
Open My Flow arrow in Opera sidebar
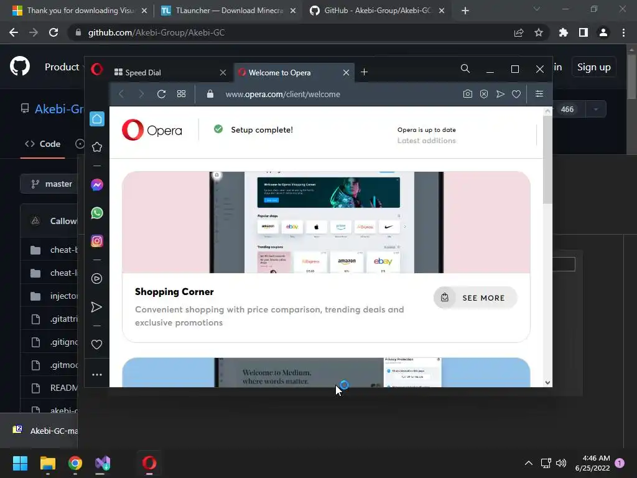click(x=96, y=307)
